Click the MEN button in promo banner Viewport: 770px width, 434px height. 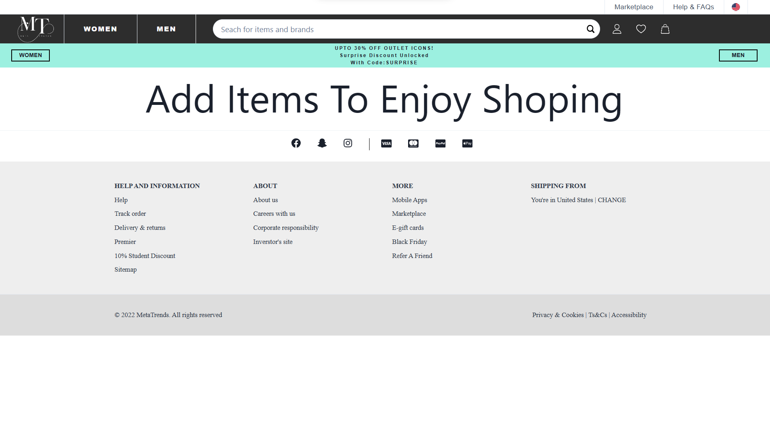[738, 55]
